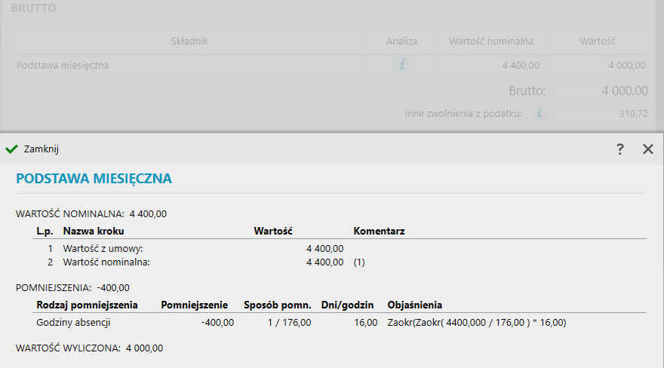Click the (1) comment reference in the Wartość nominalna row
Viewport: 664px width, 368px height.
pos(359,262)
